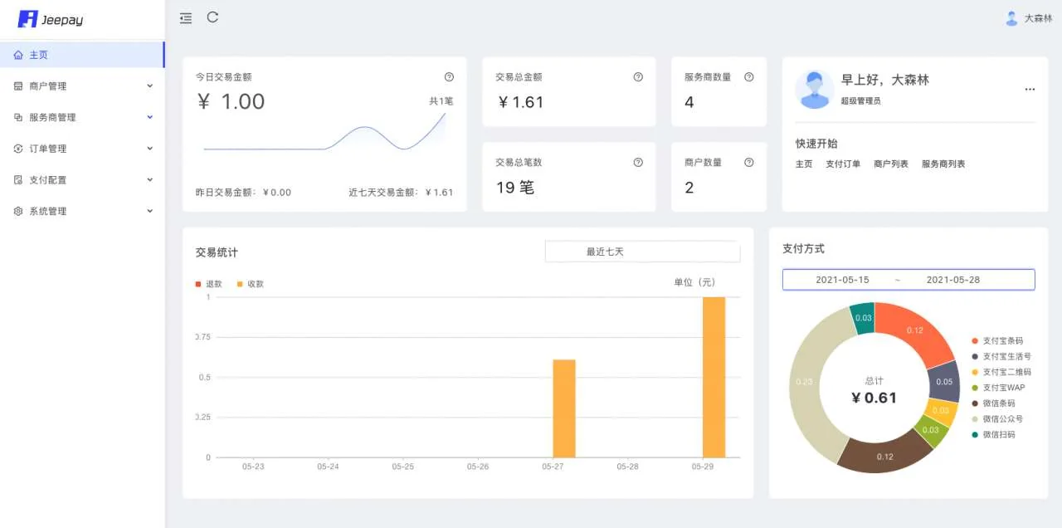Click the orange 支付宝条码 pie chart segment
The image size is (1062, 528).
(914, 328)
